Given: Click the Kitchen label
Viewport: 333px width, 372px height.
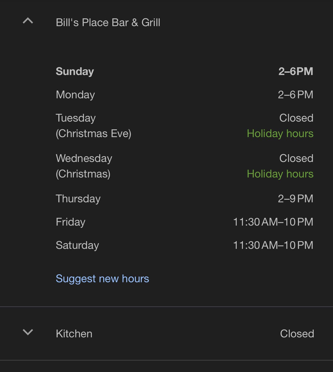Looking at the screenshot, I should click(x=74, y=334).
